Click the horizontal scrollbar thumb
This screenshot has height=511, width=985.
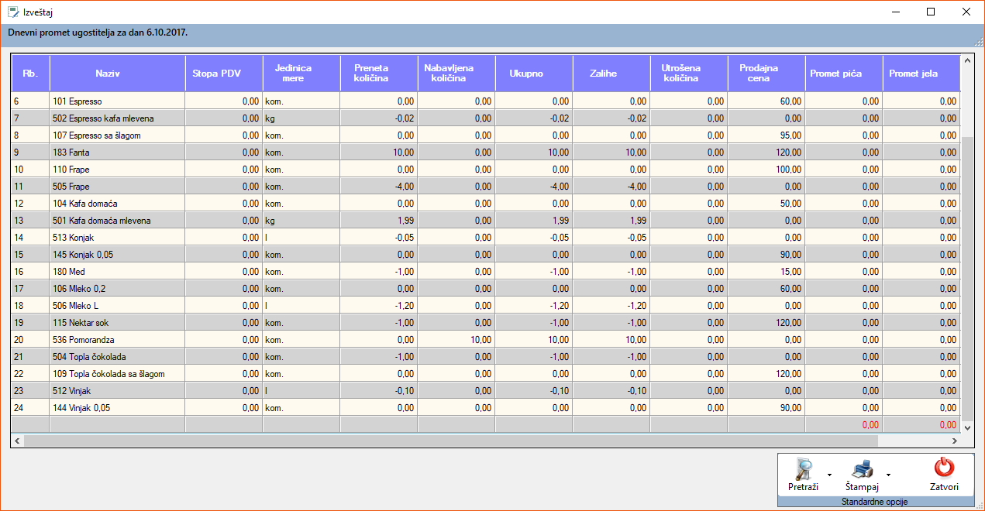pos(449,441)
